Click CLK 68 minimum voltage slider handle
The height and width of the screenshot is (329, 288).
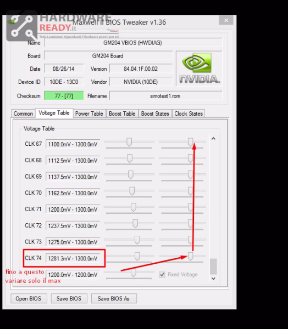tap(130, 158)
